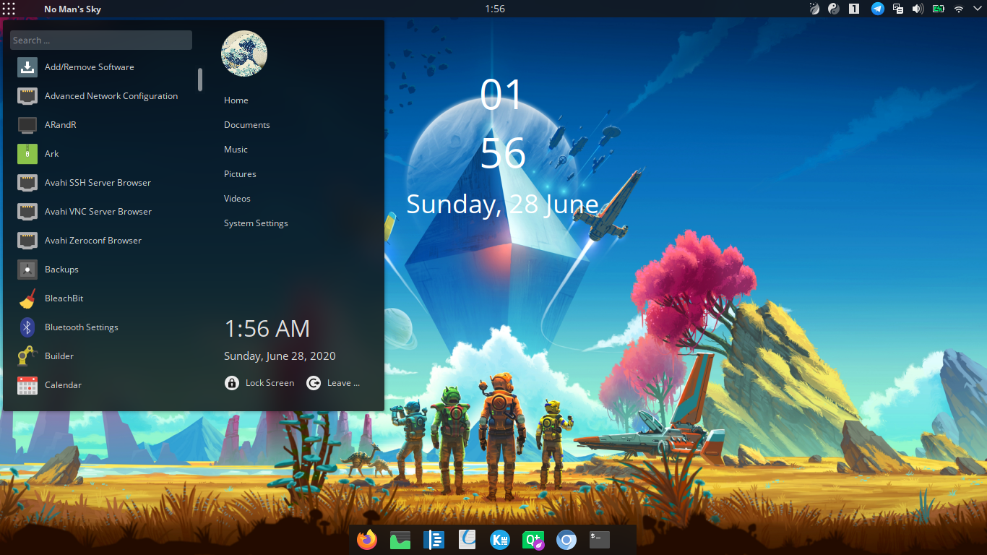Open the green Qt dock icon
The image size is (987, 555).
pyautogui.click(x=533, y=540)
